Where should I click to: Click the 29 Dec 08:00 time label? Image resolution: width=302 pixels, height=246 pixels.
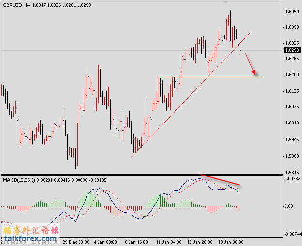(x=76, y=241)
